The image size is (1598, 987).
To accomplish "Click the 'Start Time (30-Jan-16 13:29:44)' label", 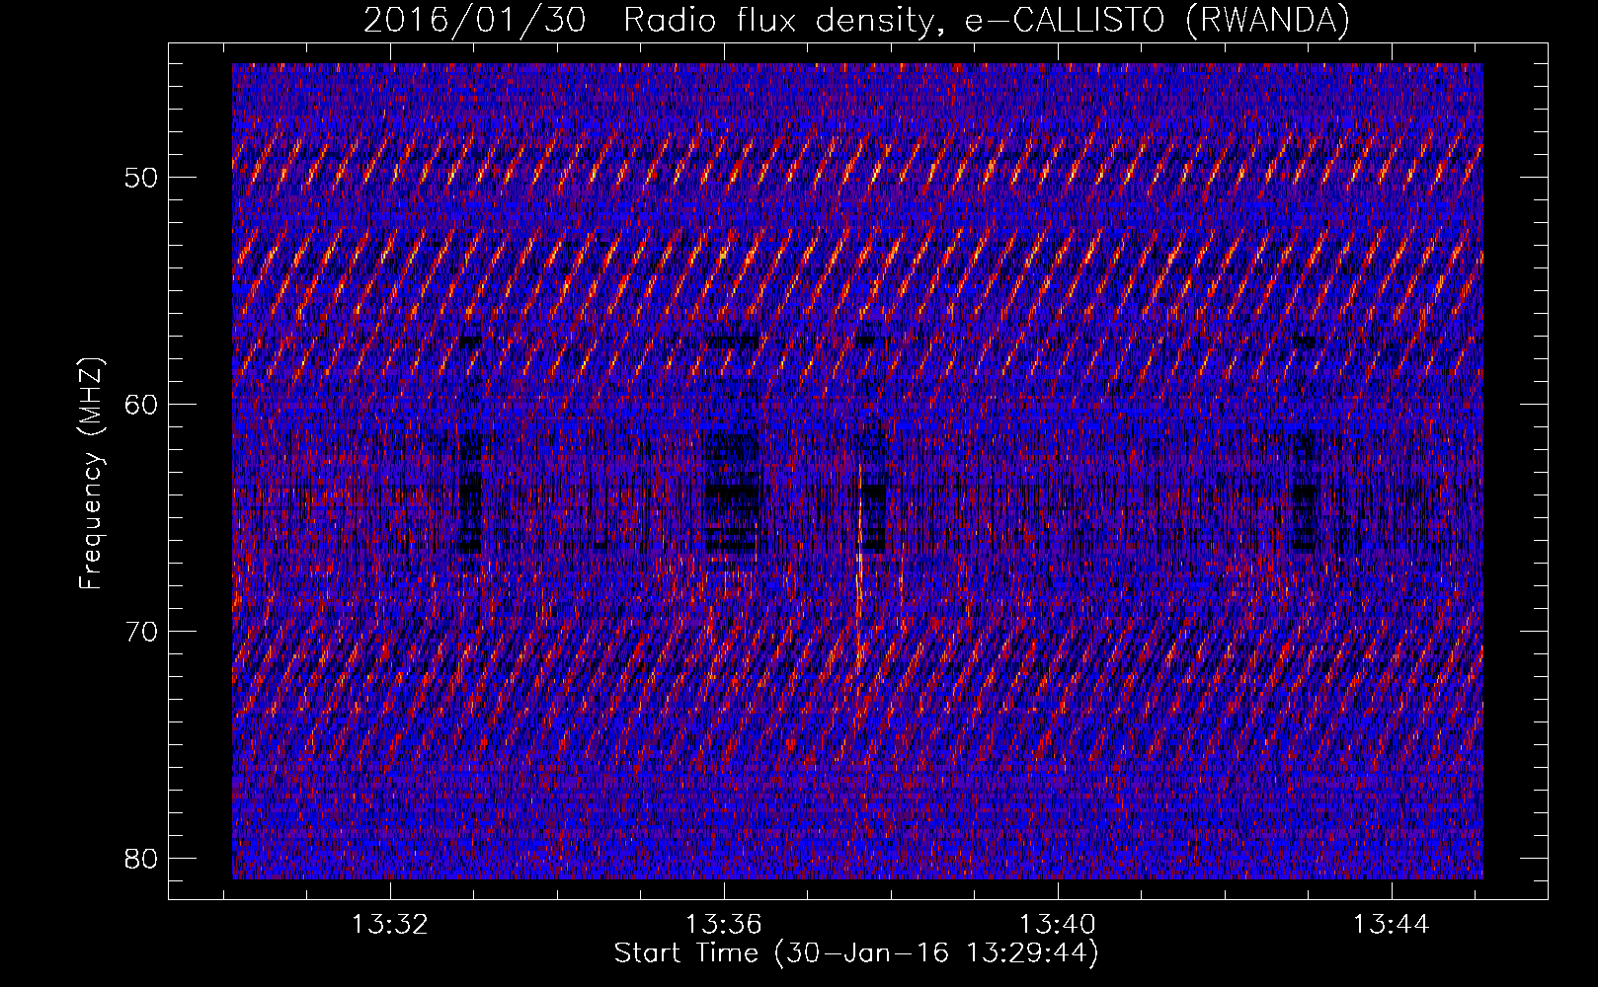I will click(x=856, y=953).
